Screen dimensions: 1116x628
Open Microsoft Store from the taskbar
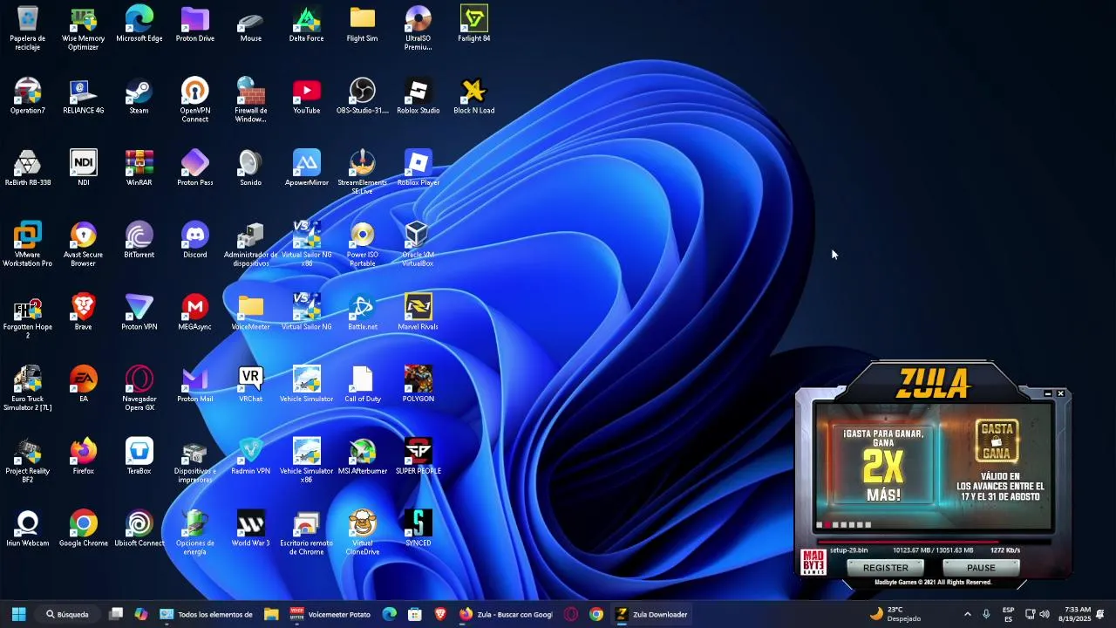pos(415,614)
